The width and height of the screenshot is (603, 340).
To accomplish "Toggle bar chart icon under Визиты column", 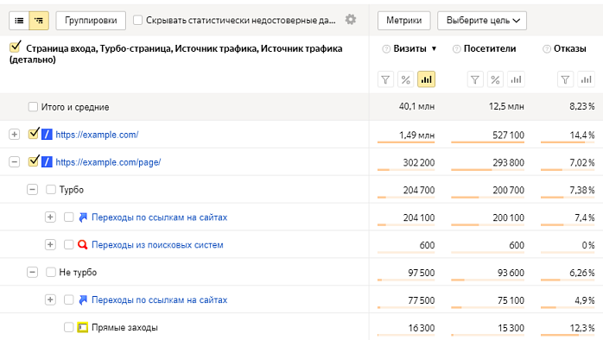I will [427, 79].
